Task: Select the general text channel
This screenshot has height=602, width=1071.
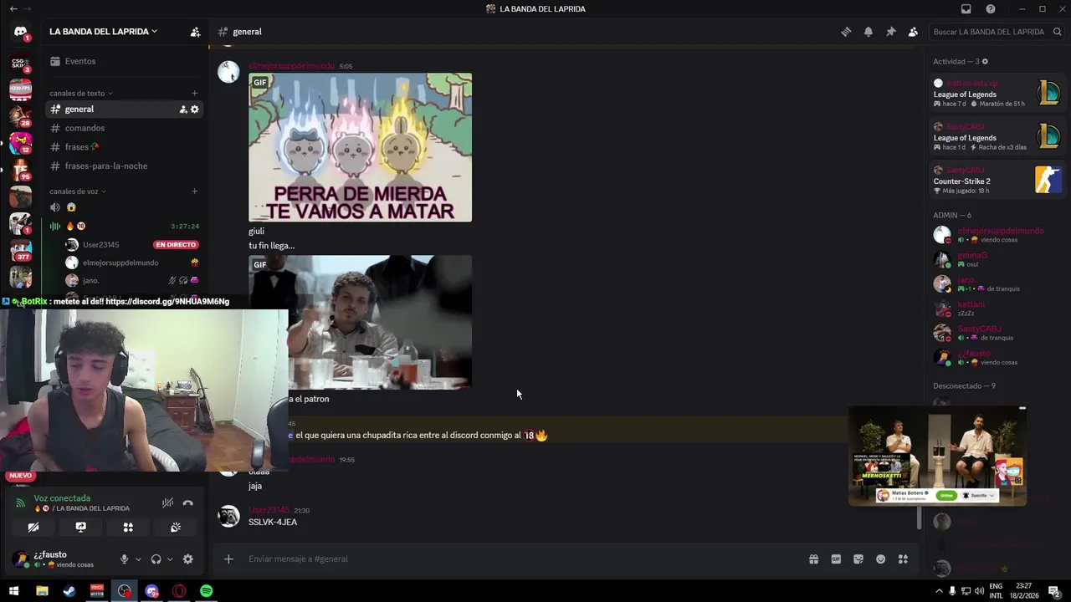Action: coord(124,110)
